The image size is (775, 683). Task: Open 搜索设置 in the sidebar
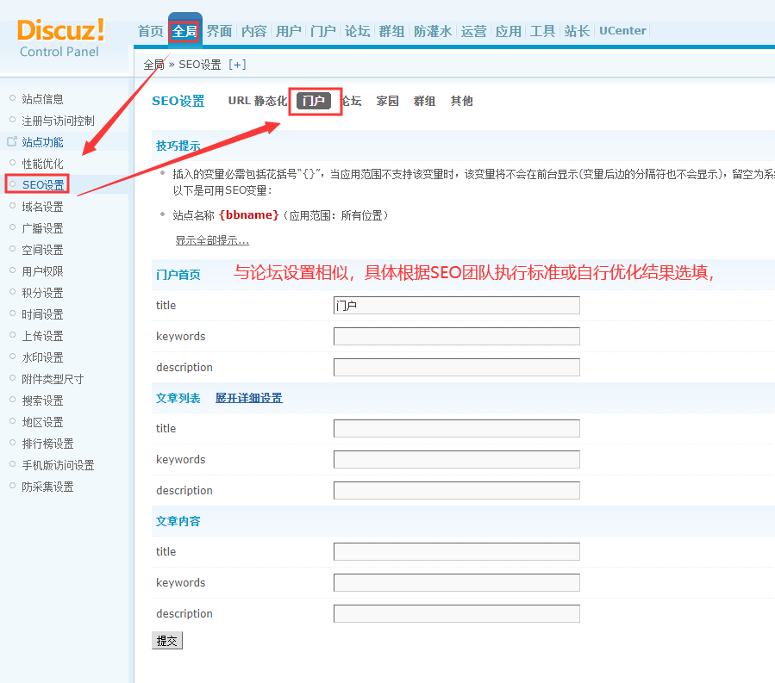42,400
